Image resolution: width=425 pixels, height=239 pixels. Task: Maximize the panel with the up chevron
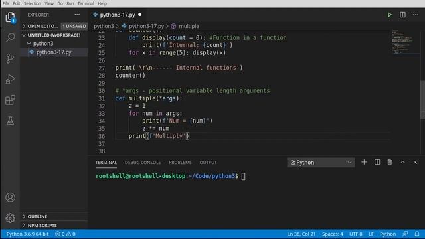[x=402, y=162]
